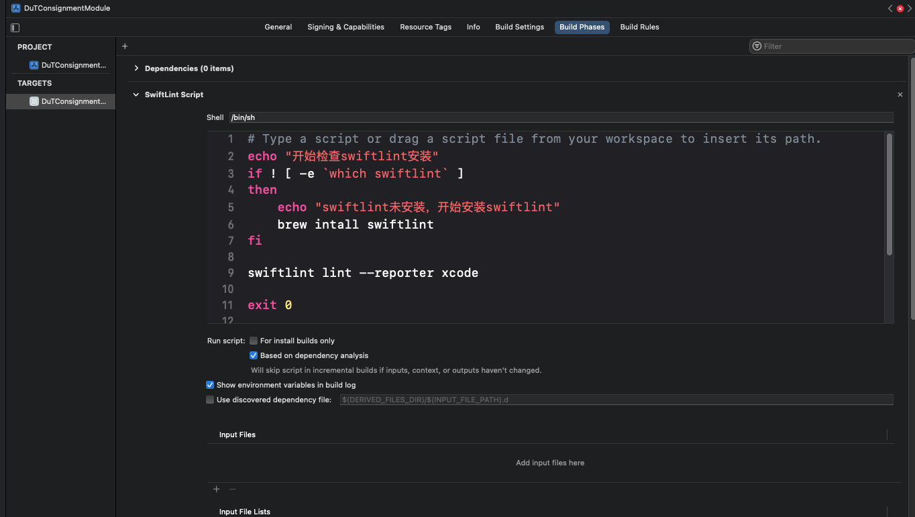The width and height of the screenshot is (915, 517).
Task: Click the 'then' keyword line
Action: tap(262, 190)
